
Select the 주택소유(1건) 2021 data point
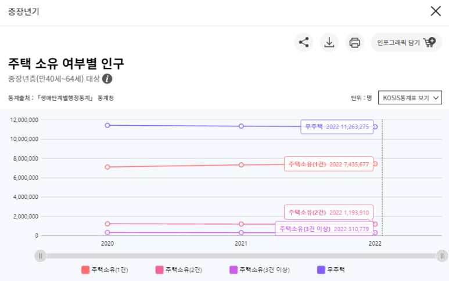241,165
